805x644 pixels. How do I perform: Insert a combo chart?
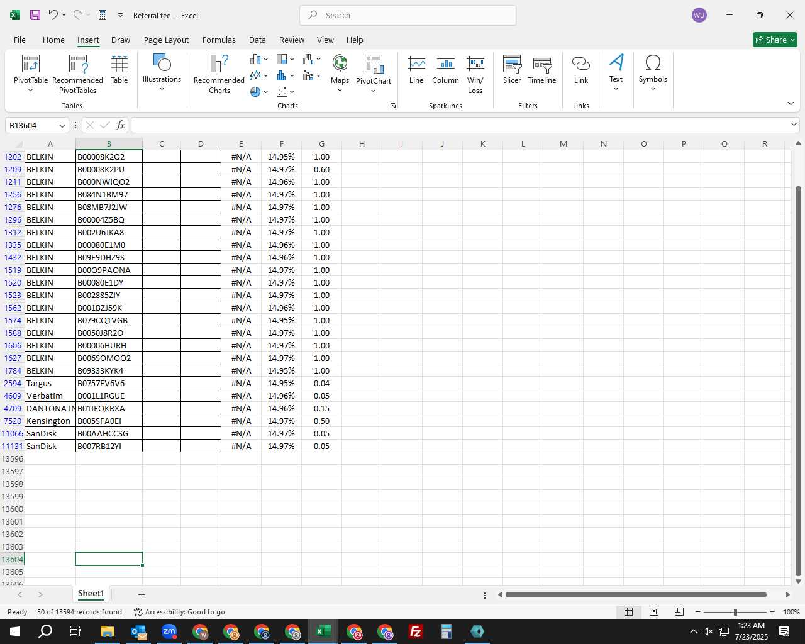308,75
